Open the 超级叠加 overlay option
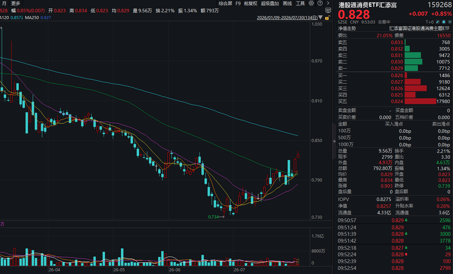The image size is (453, 274). coord(270,3)
